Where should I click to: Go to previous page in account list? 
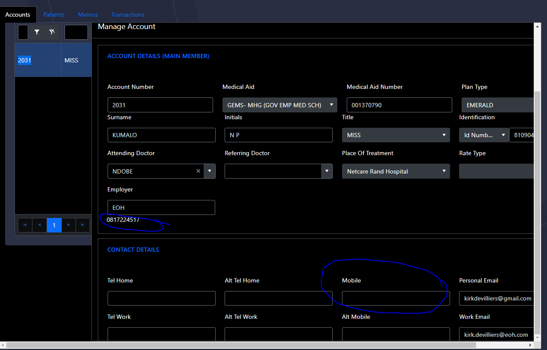point(39,225)
